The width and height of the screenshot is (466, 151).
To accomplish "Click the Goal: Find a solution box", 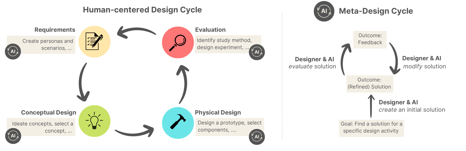I will coord(371,128).
